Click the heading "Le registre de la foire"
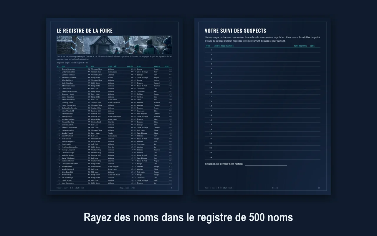This screenshot has height=236, width=377. 85,31
